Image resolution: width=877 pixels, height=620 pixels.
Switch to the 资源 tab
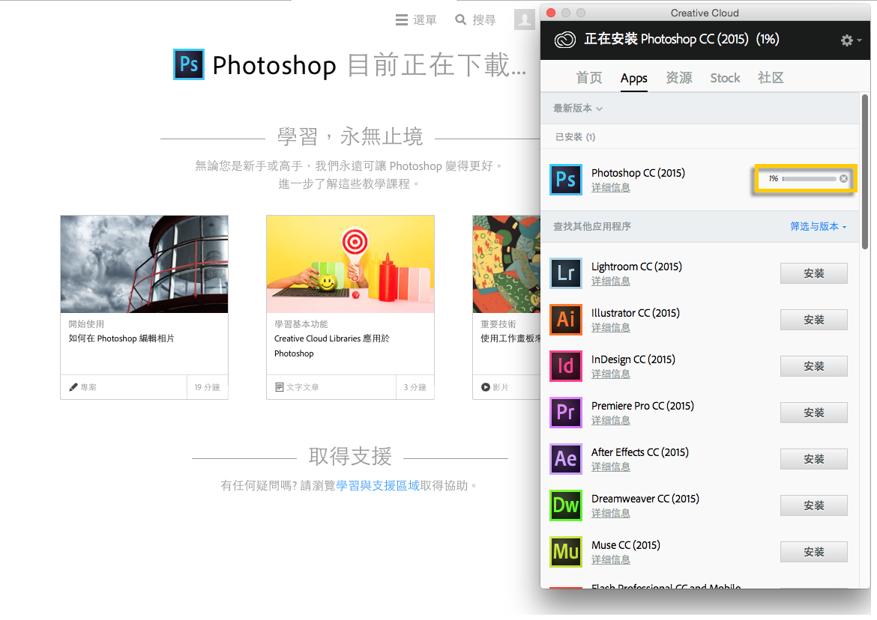(679, 78)
